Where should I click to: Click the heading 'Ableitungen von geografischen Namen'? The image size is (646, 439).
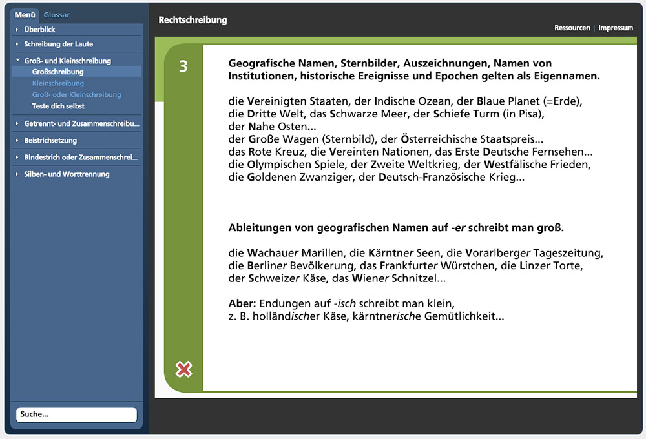point(396,228)
